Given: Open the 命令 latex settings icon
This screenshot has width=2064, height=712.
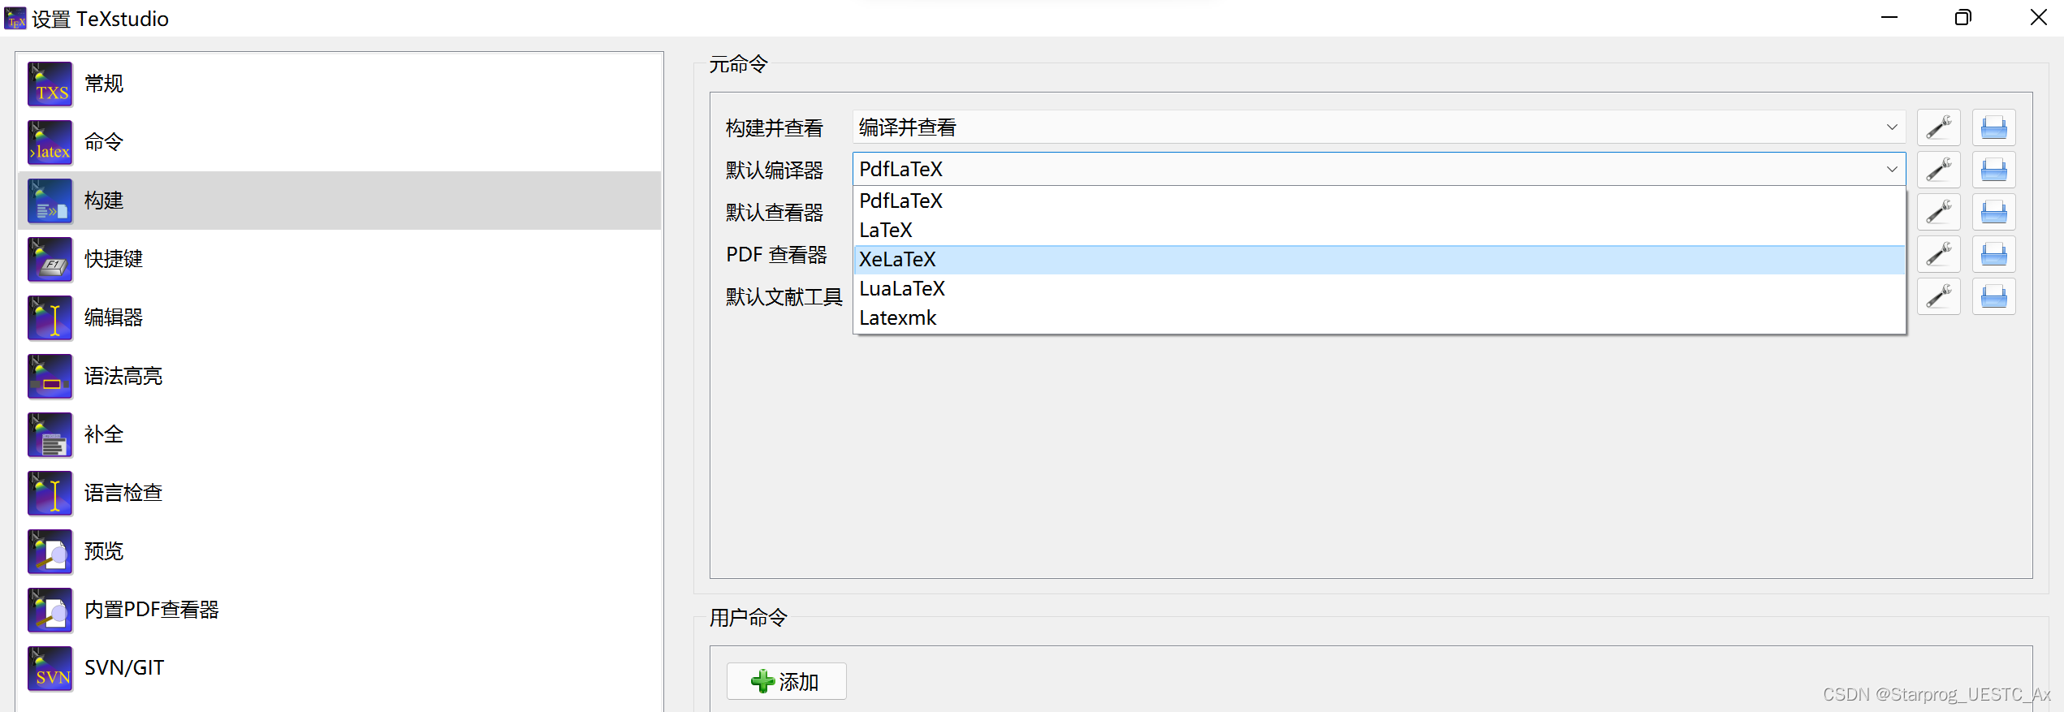Looking at the screenshot, I should pyautogui.click(x=50, y=142).
